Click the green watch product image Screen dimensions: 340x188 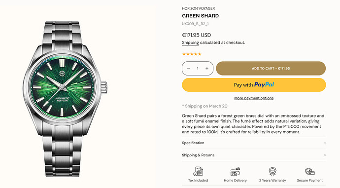point(65,99)
